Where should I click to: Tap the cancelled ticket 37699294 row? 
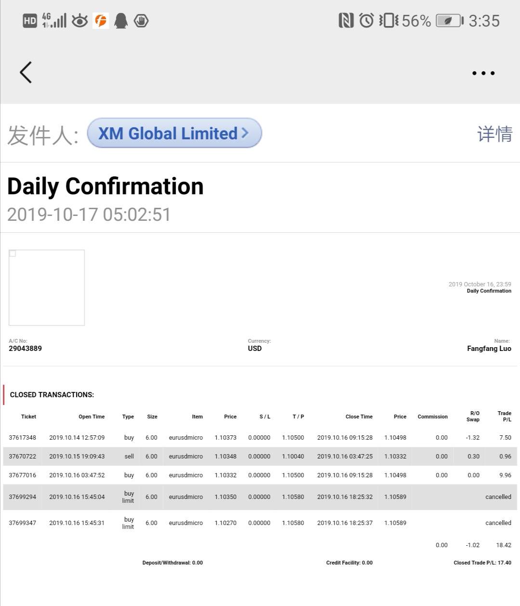(x=260, y=497)
